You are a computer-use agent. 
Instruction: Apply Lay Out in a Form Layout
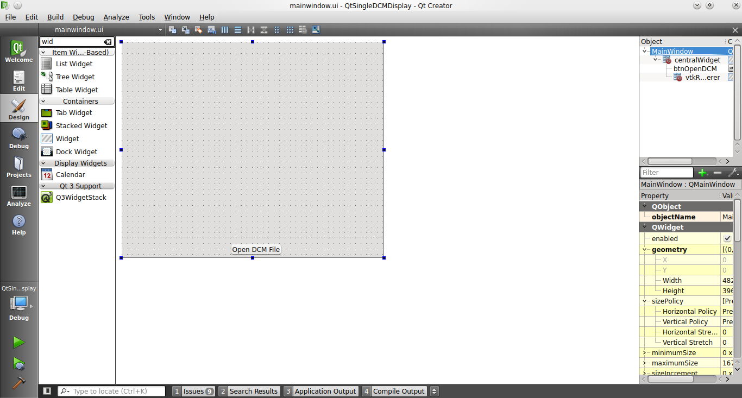point(276,30)
